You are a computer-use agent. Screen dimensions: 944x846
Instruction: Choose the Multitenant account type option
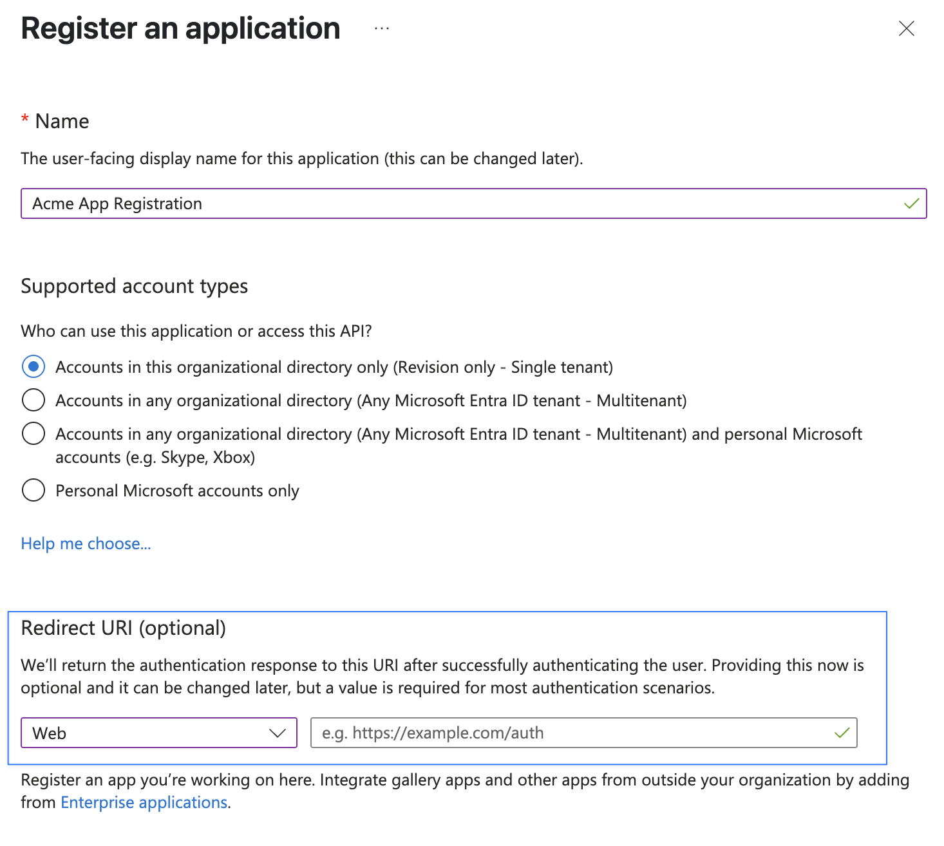(x=33, y=400)
